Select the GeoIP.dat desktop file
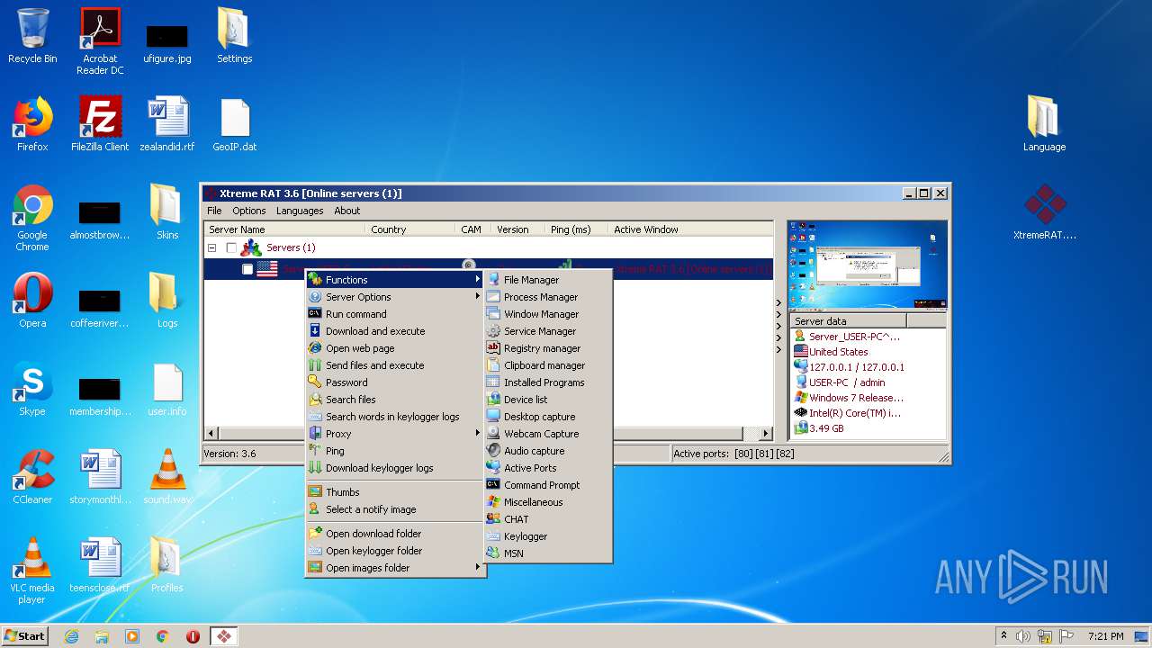1152x648 pixels. pos(234,124)
